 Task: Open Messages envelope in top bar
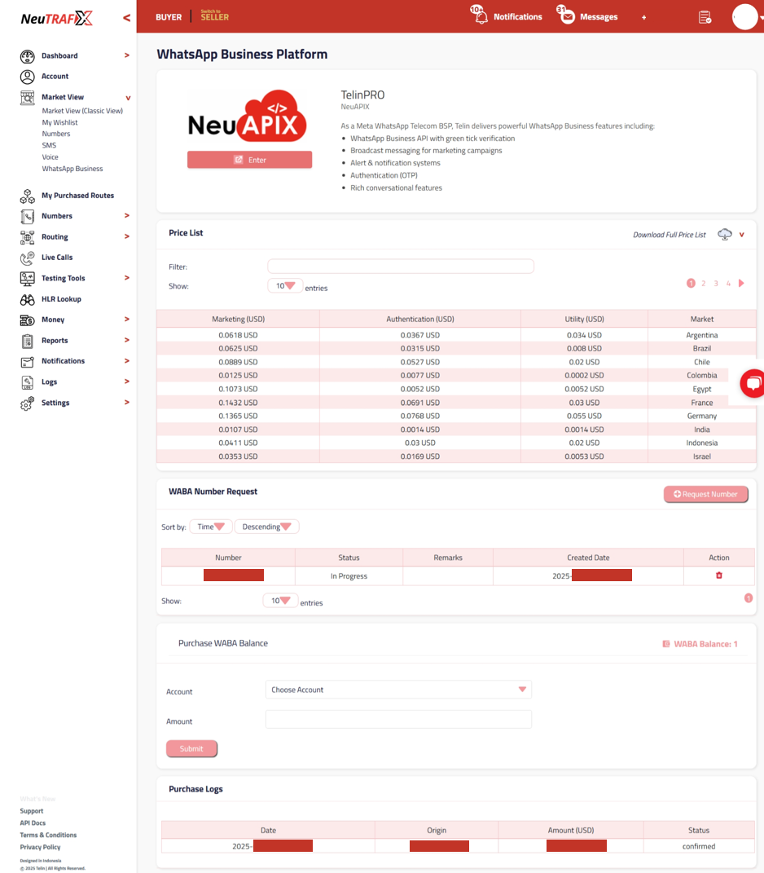click(566, 16)
